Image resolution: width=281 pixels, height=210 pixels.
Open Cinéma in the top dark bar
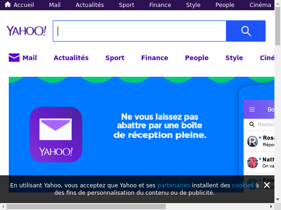260,5
